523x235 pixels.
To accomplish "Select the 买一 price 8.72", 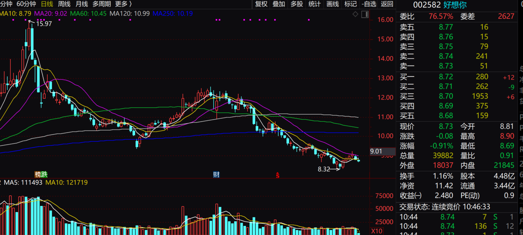I will (446, 77).
